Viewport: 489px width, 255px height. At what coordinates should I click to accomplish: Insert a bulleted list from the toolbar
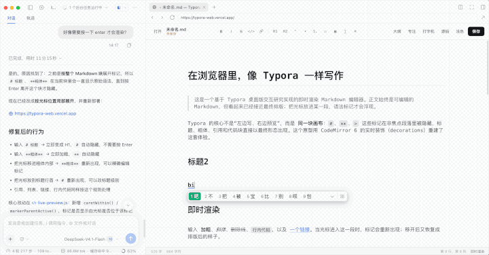305,31
